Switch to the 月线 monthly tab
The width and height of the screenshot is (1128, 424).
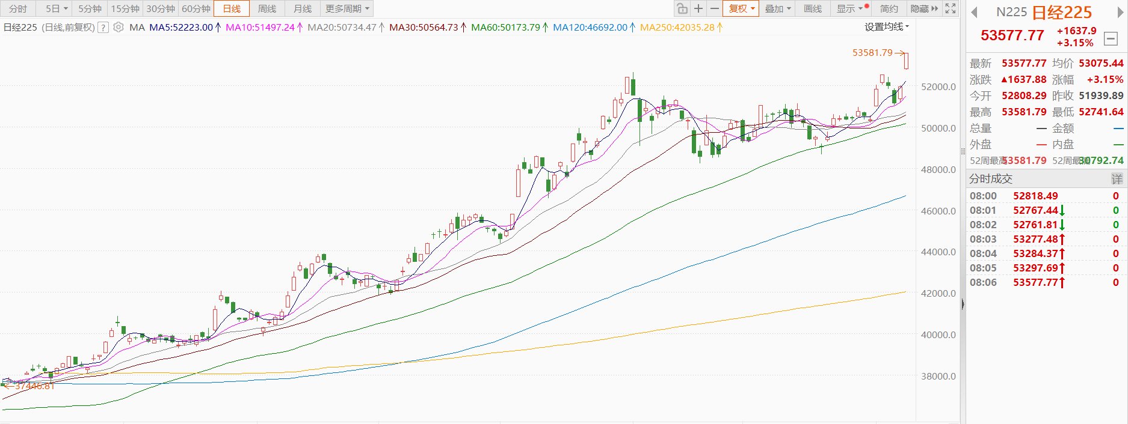point(303,8)
